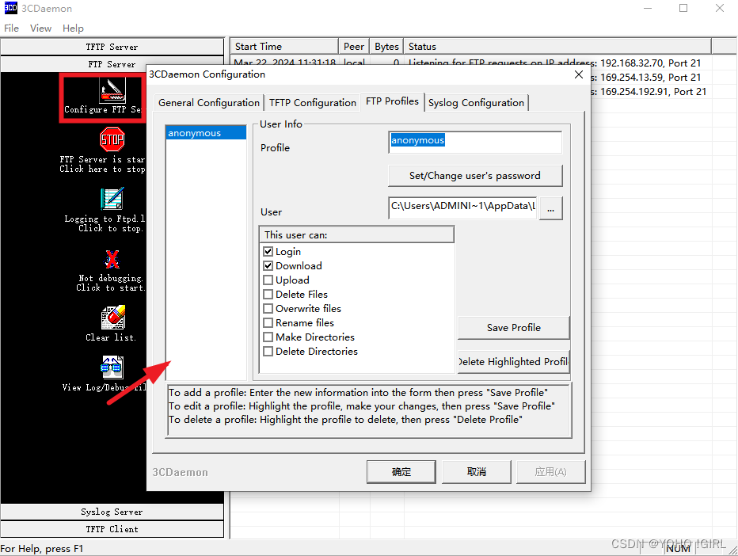The height and width of the screenshot is (556, 738).
Task: Expand the TFTP Client panel
Action: (x=112, y=529)
